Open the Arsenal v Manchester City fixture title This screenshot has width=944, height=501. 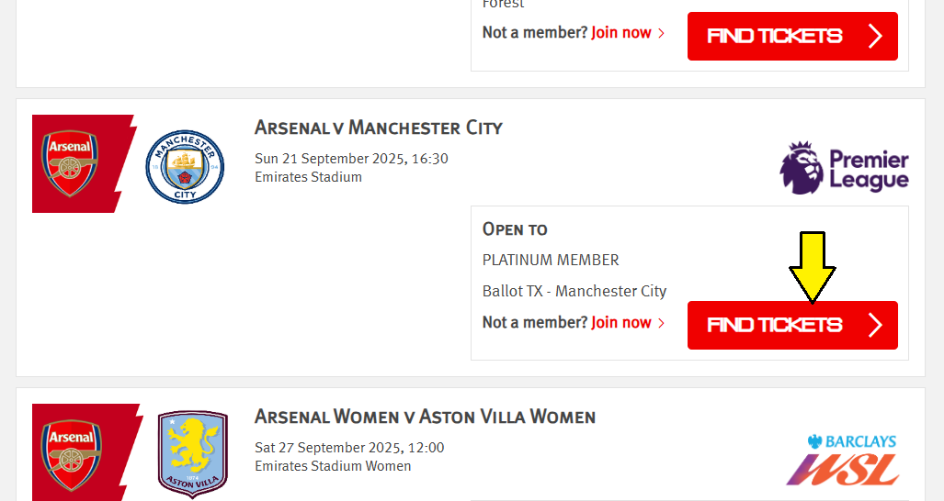click(379, 128)
